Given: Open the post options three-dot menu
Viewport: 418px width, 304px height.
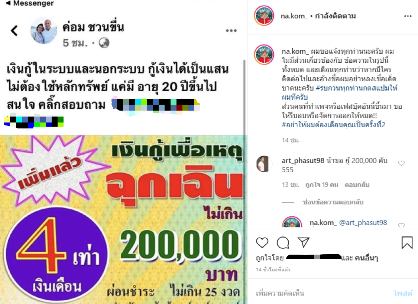Looking at the screenshot, I should click(x=408, y=16).
